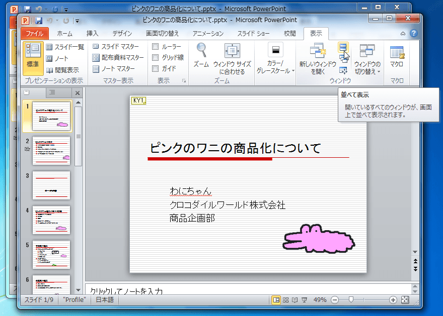Image resolution: width=443 pixels, height=316 pixels.
Task: Click slide sorter icon in status bar
Action: pos(285,300)
